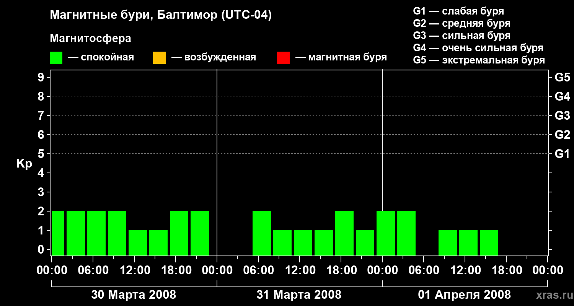Click the 'Магнитосфера' heading
The width and height of the screenshot is (574, 306).
click(x=91, y=39)
